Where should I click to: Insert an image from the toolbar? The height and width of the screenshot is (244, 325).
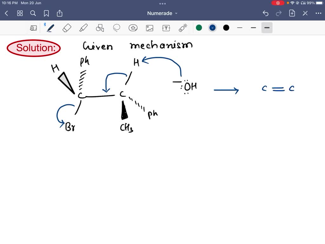[149, 28]
